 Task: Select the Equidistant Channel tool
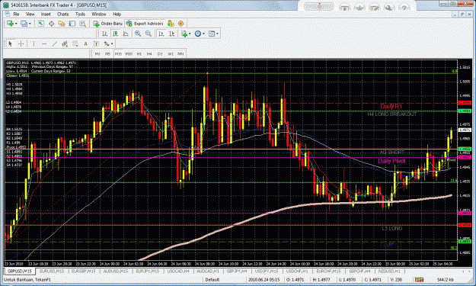tap(65, 43)
